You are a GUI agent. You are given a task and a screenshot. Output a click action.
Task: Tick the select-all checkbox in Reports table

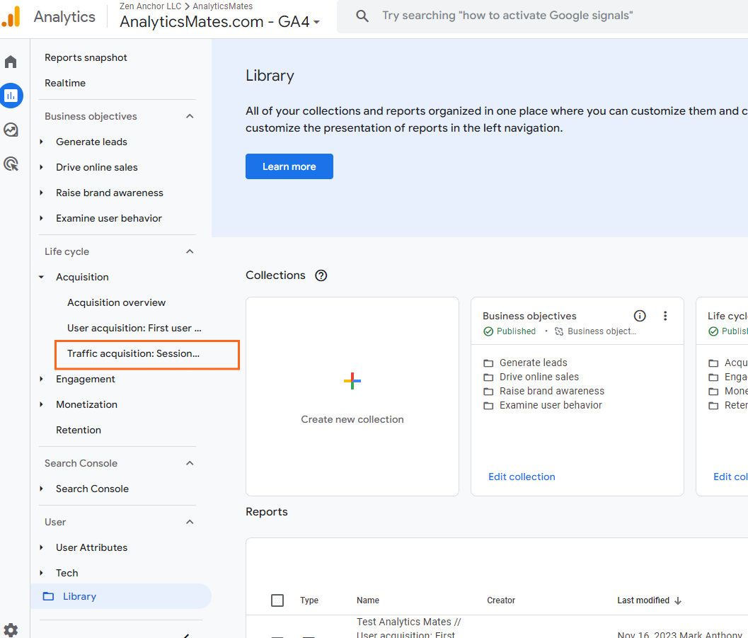[x=277, y=600]
